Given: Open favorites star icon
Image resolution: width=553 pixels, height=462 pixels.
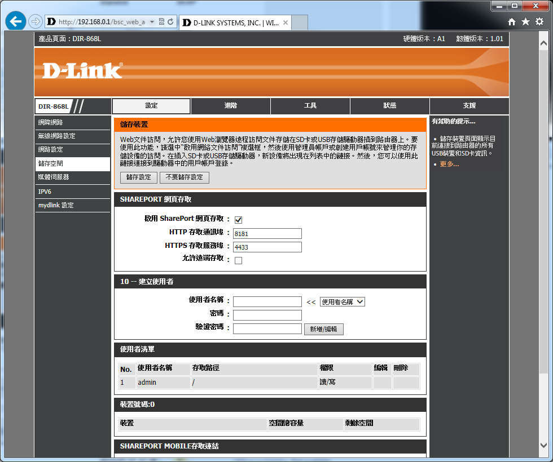Looking at the screenshot, I should (525, 22).
